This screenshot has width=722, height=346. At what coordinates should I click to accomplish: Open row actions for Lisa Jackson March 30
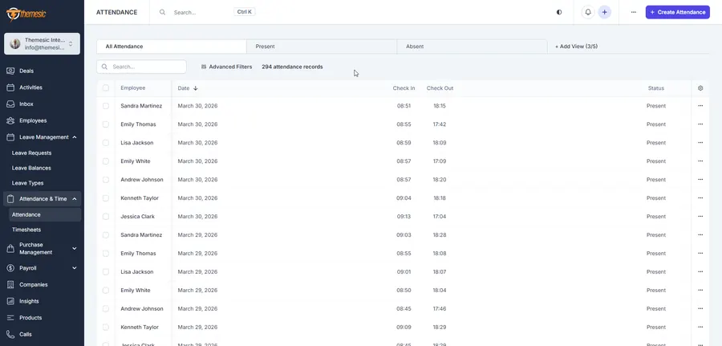click(700, 143)
